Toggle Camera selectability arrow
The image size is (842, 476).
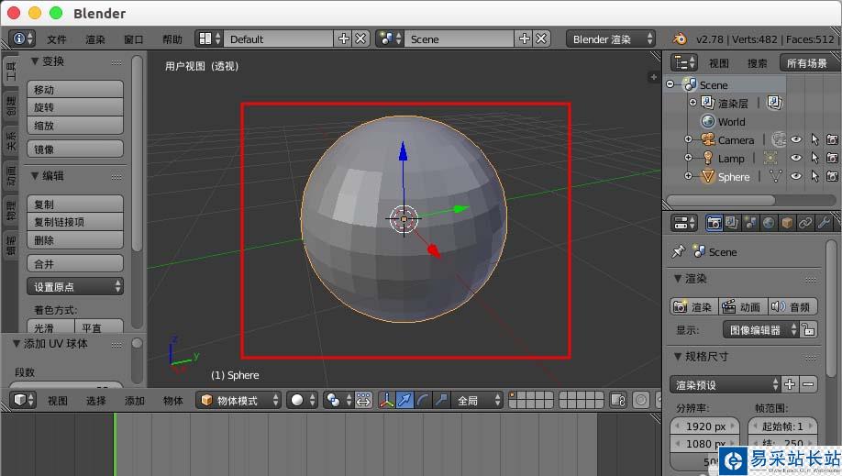point(814,139)
